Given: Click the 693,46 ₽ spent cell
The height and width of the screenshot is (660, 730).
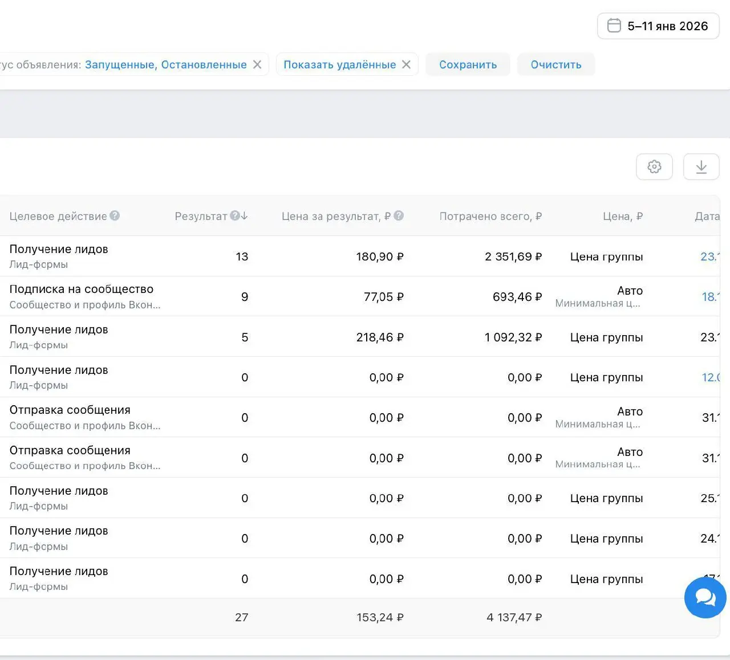Looking at the screenshot, I should (517, 297).
